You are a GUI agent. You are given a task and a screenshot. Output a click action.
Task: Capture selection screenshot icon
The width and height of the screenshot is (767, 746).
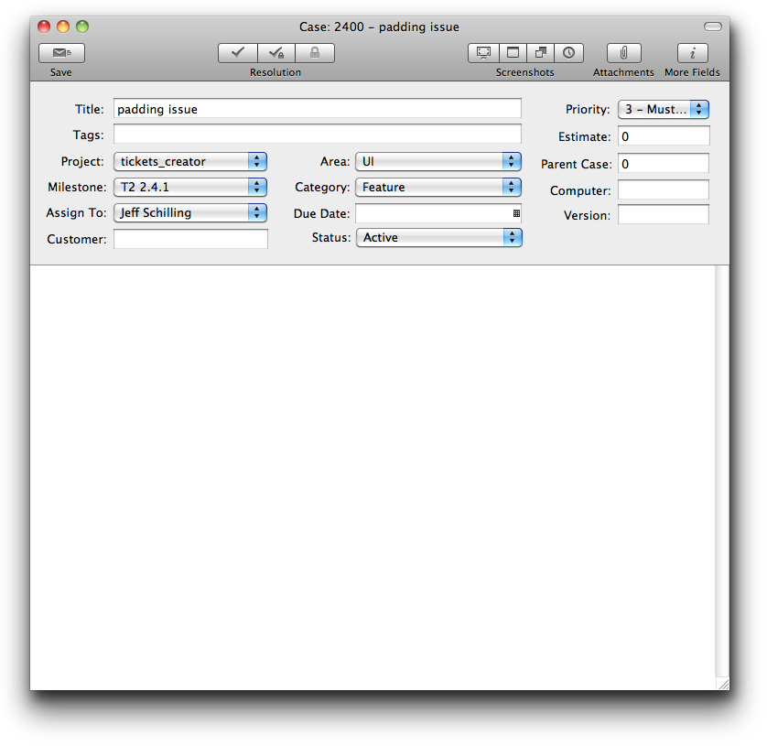[541, 53]
